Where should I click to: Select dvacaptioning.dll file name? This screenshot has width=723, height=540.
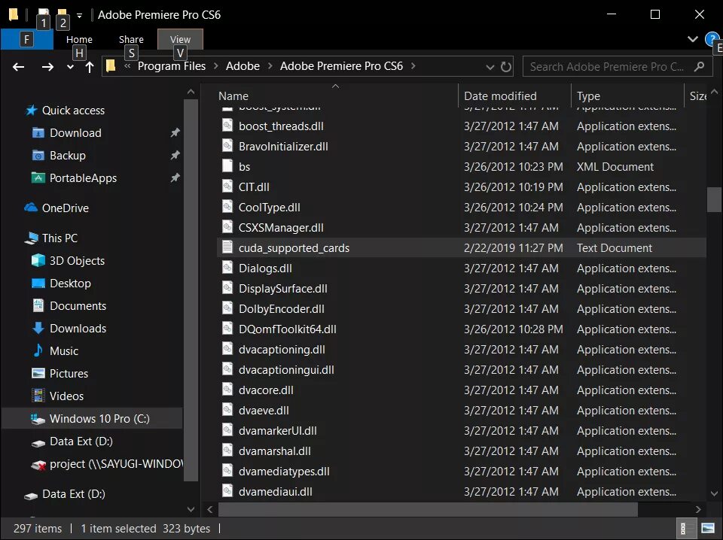[x=282, y=350]
